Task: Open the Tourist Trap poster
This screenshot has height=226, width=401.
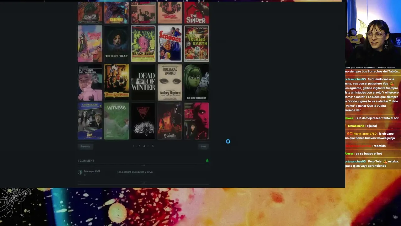Action: (x=117, y=44)
